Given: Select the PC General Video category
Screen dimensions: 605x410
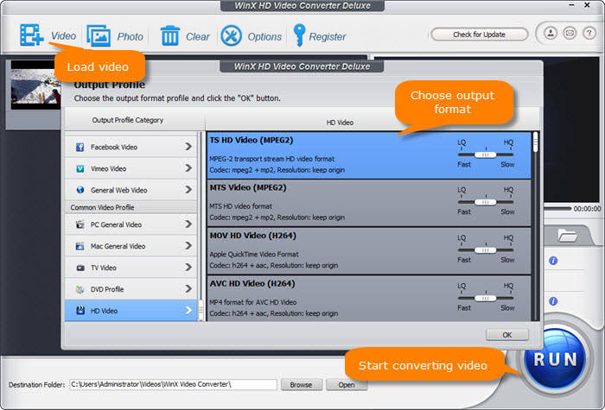Looking at the screenshot, I should 131,224.
